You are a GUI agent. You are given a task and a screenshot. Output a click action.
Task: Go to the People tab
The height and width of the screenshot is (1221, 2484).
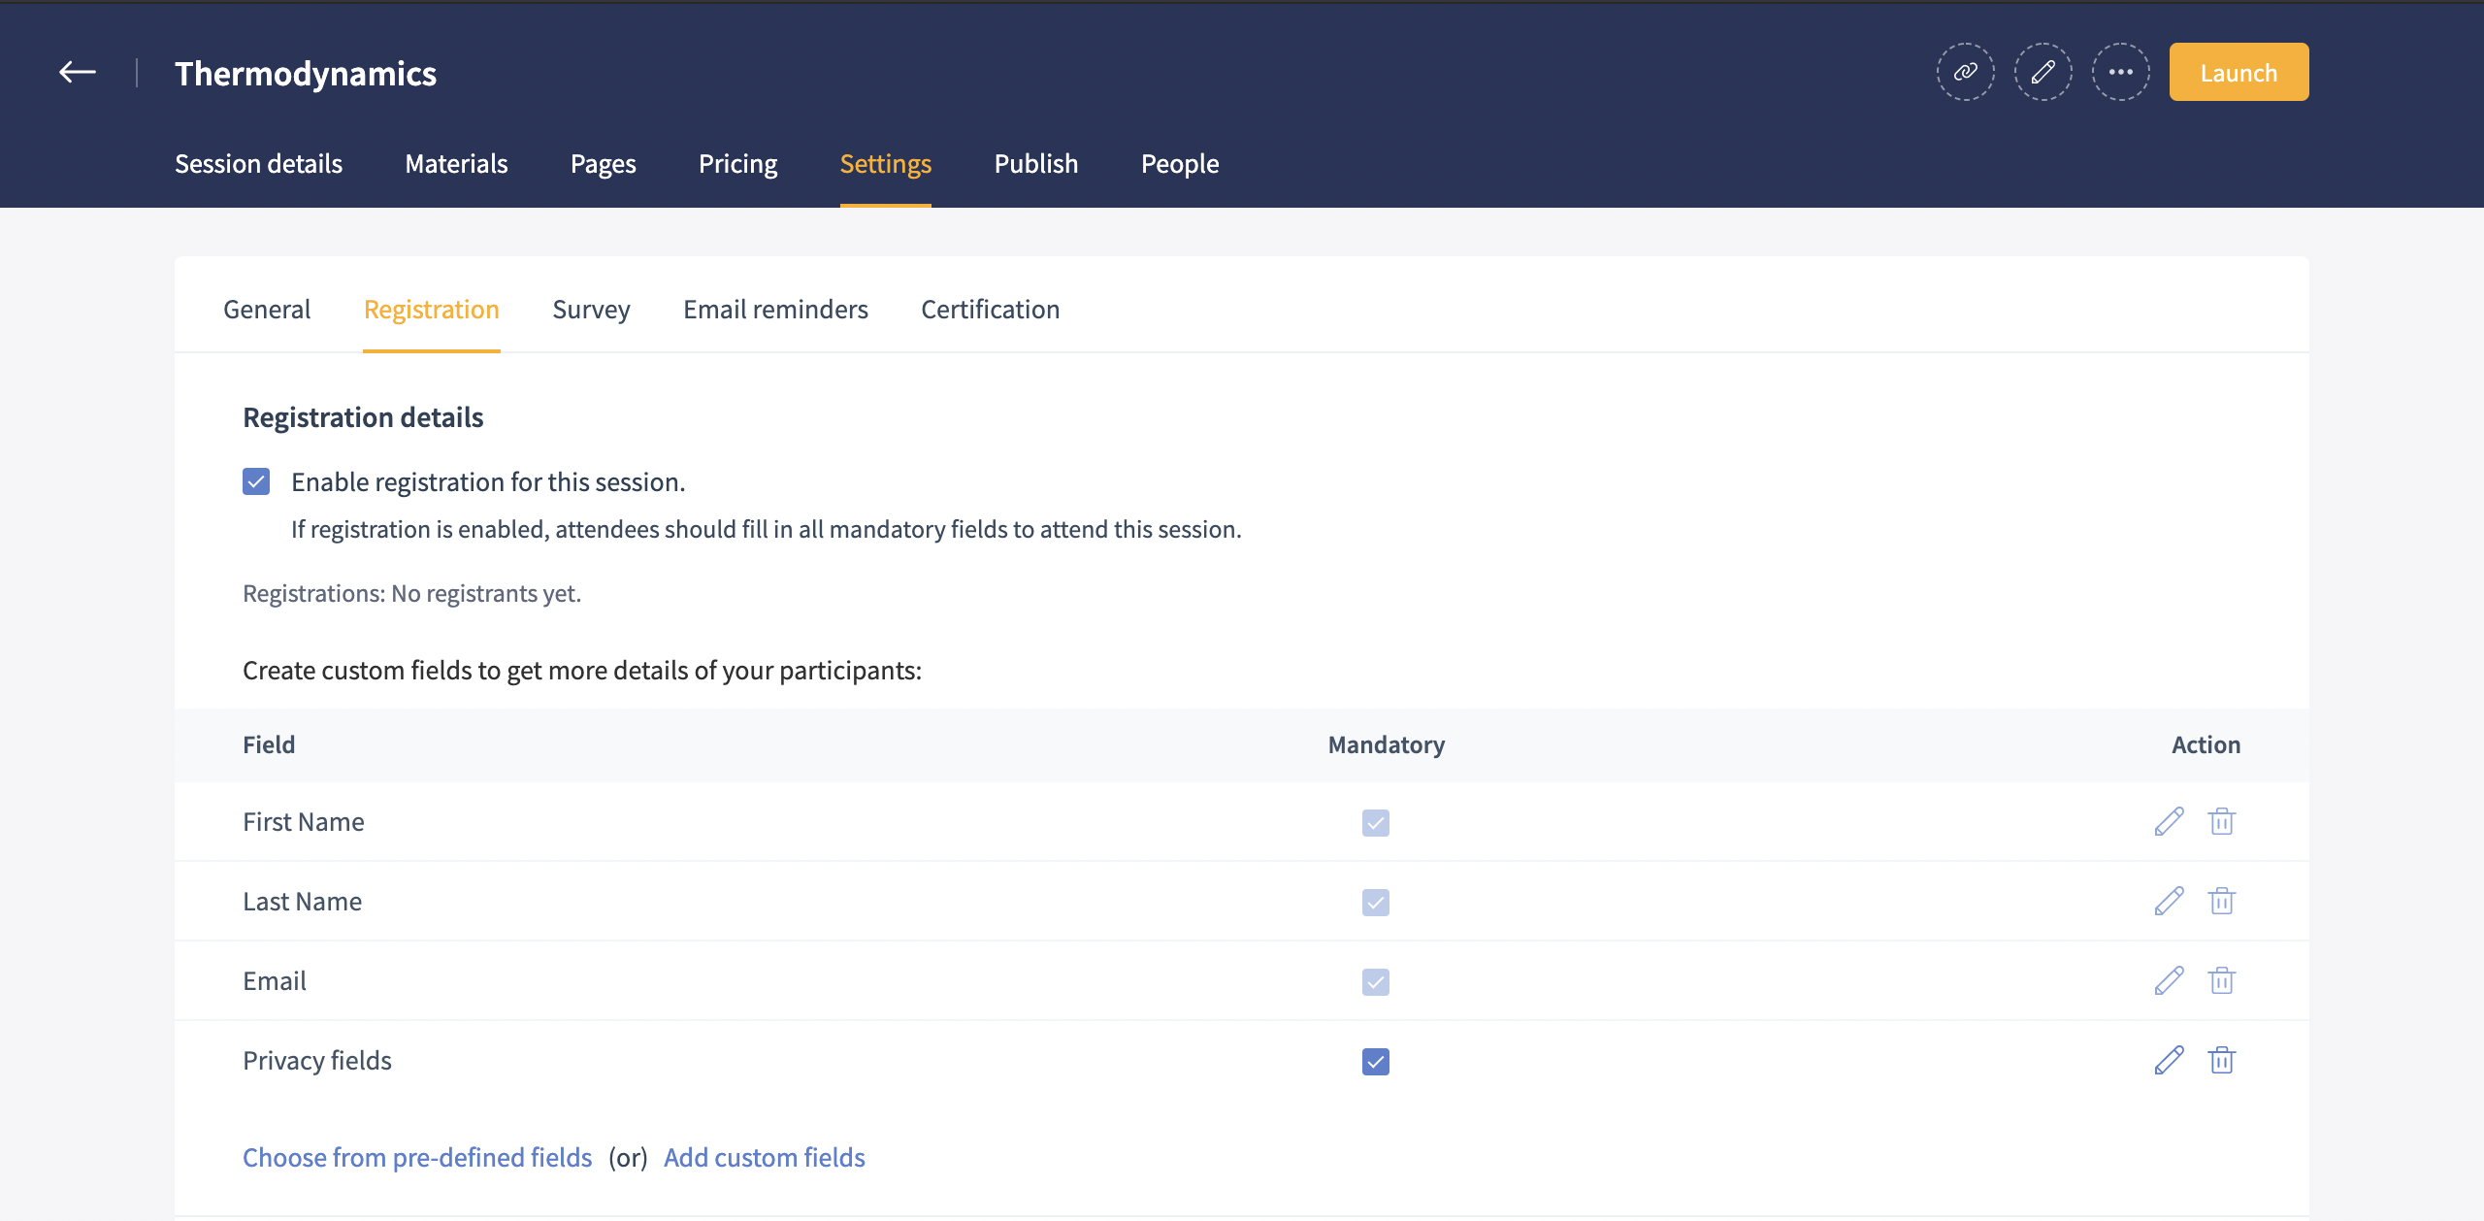tap(1180, 164)
